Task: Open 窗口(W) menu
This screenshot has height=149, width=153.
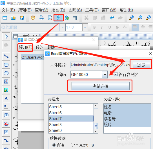Action: click(109, 10)
